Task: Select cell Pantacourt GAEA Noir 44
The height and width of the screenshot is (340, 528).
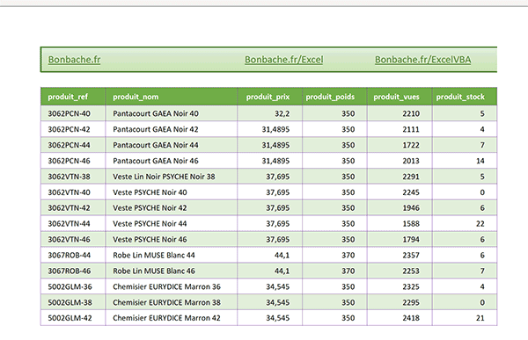Action: (172, 145)
